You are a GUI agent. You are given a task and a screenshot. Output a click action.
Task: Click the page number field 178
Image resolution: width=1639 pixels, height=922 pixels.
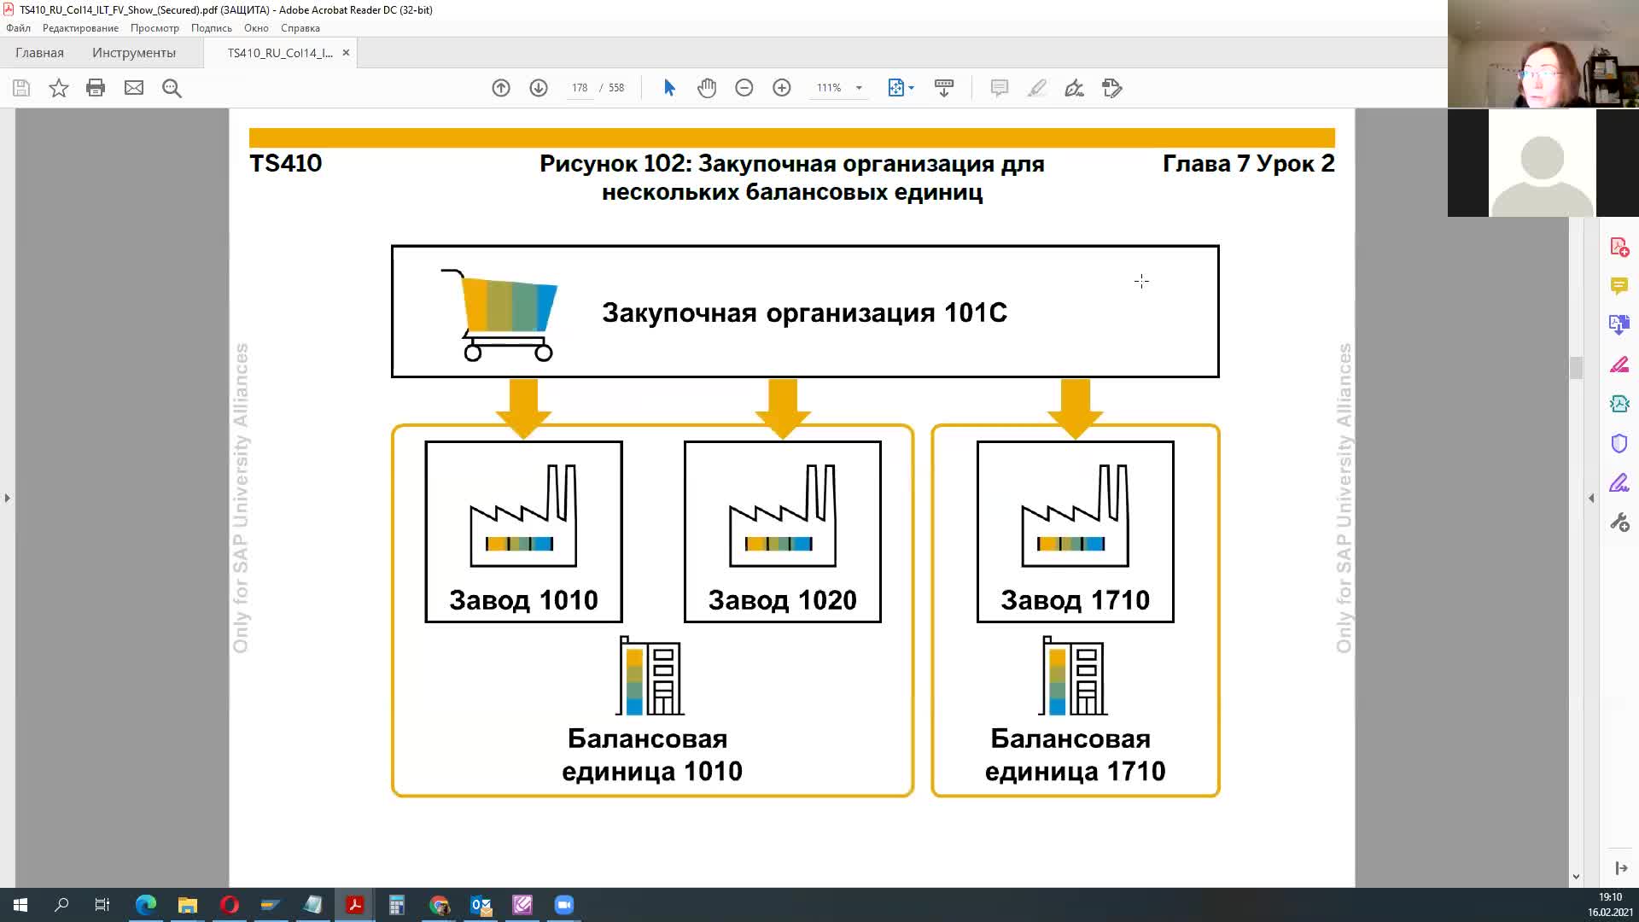(580, 88)
